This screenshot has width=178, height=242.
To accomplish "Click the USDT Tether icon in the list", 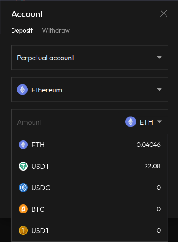I will (x=23, y=166).
